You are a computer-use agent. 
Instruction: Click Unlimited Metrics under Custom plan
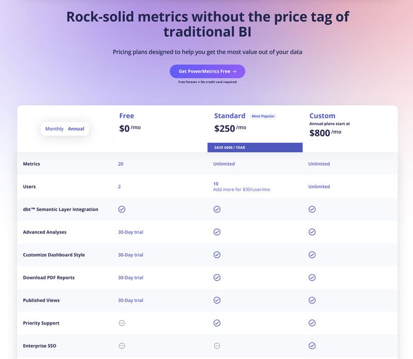click(x=319, y=164)
